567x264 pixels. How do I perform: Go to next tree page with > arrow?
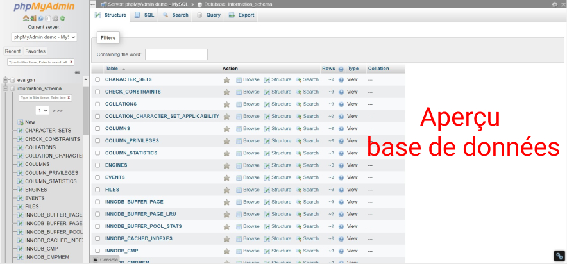pyautogui.click(x=55, y=111)
